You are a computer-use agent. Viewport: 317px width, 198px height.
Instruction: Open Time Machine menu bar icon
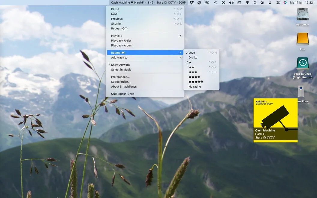[x=216, y=3]
